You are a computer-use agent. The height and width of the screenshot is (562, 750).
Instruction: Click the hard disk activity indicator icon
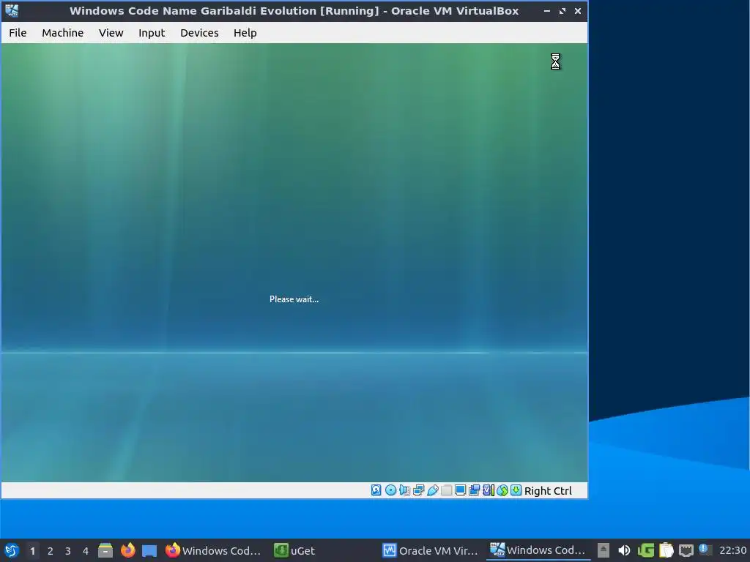point(376,490)
